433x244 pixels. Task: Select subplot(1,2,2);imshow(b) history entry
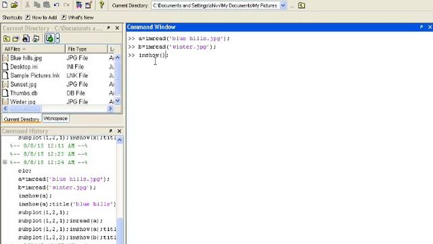(67, 237)
